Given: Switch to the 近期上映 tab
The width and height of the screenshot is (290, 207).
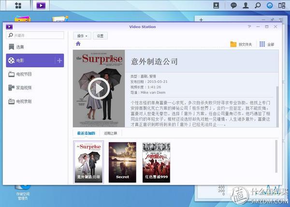Looking at the screenshot, I should (x=111, y=133).
